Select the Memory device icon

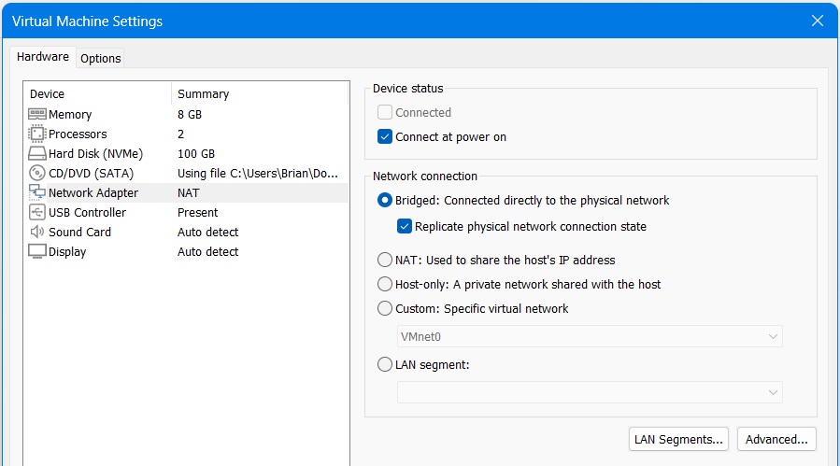tap(37, 114)
